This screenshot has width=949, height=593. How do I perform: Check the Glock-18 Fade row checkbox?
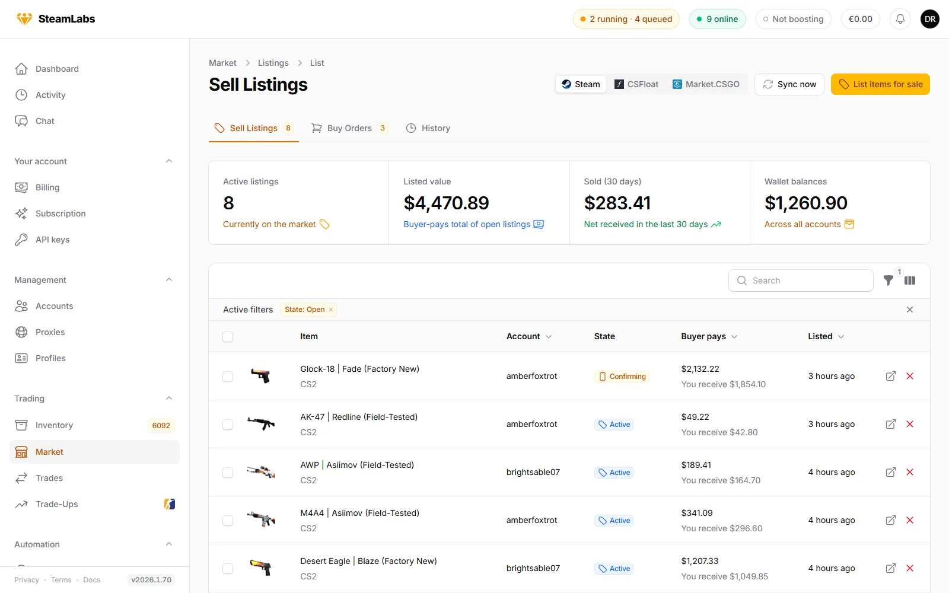228,377
